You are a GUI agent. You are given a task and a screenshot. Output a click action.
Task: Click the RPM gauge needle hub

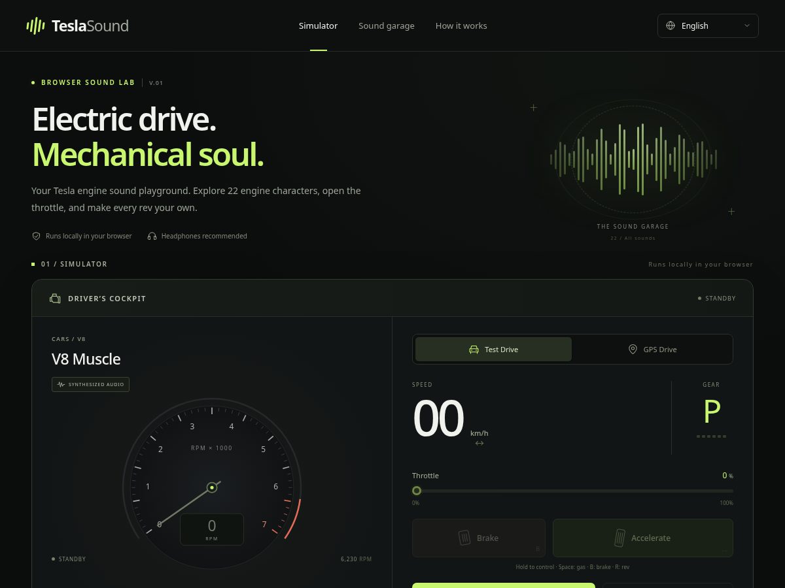pos(212,487)
